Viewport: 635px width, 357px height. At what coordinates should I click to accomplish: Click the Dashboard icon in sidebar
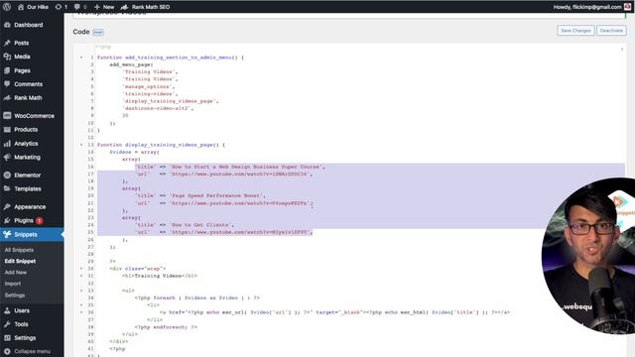pos(7,25)
